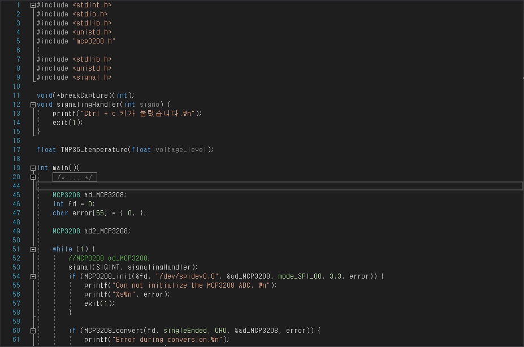Click the breakCapture function pointer declaration
This screenshot has height=347, width=524.
85,96
